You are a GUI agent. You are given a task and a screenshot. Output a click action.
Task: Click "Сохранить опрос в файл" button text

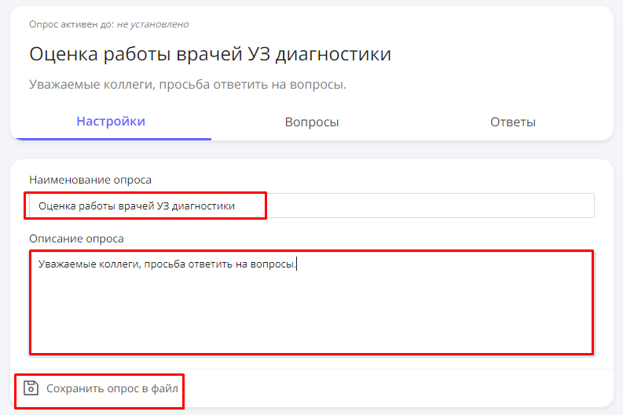(x=112, y=388)
